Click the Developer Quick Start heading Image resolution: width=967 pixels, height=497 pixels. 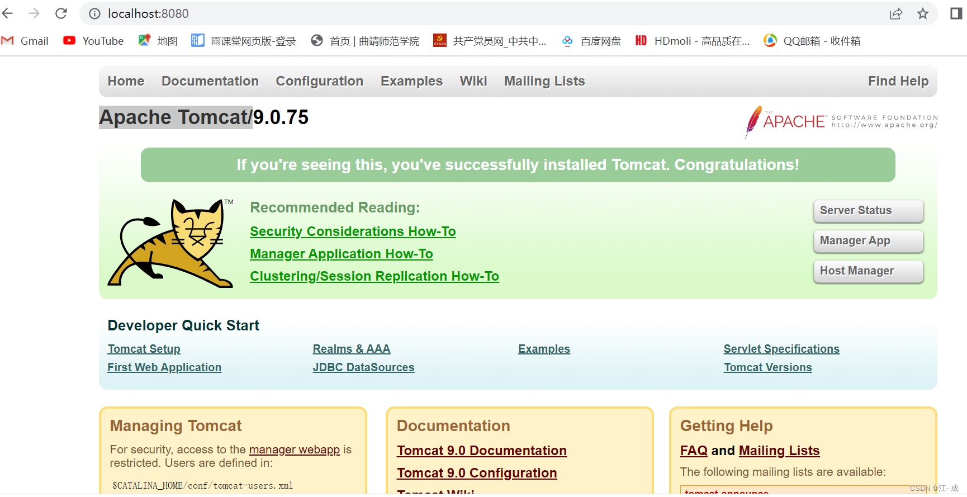pos(183,325)
